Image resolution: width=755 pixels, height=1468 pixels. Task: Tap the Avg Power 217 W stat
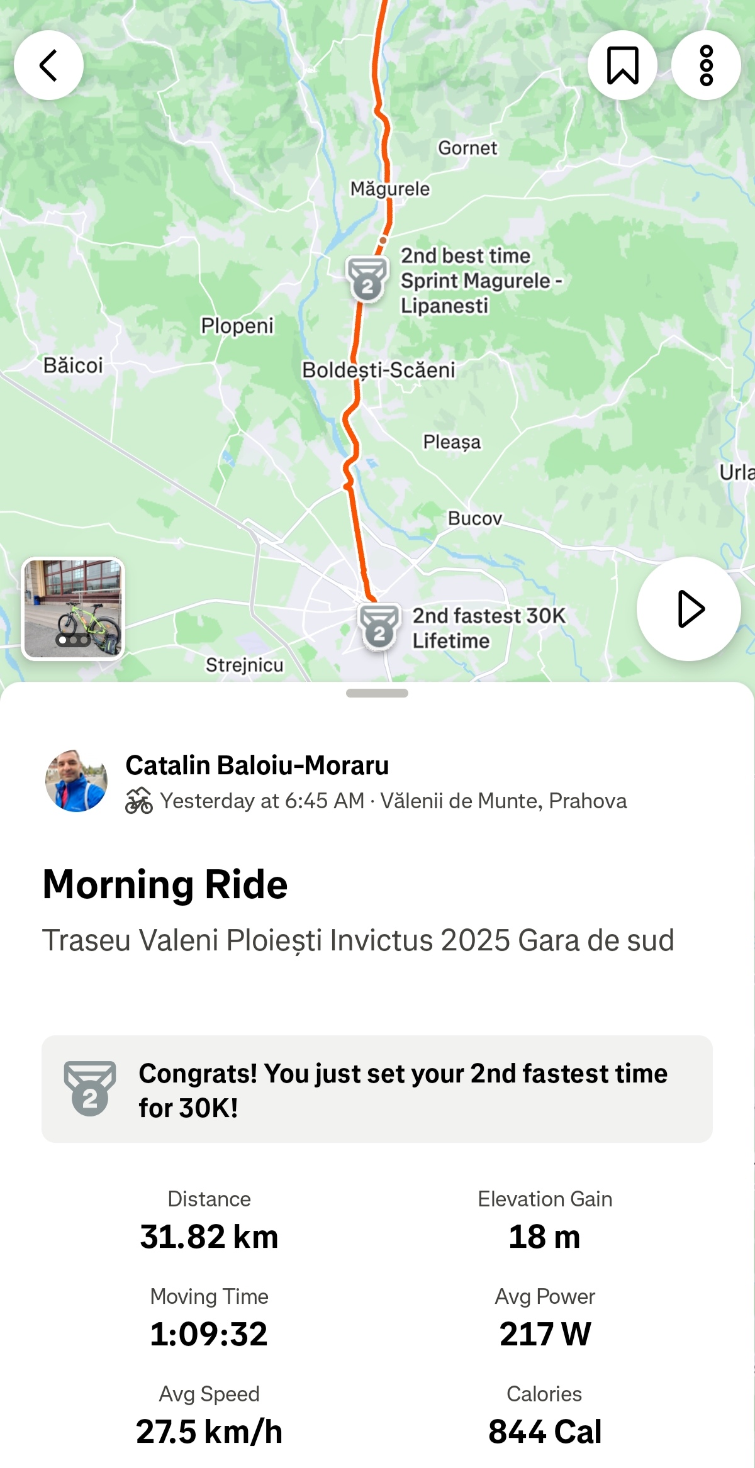pos(545,1319)
